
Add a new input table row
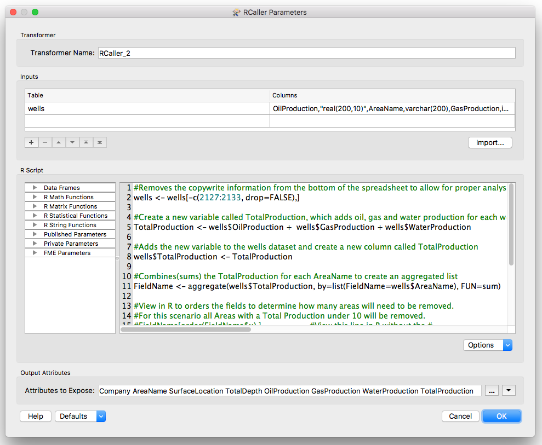[31, 142]
